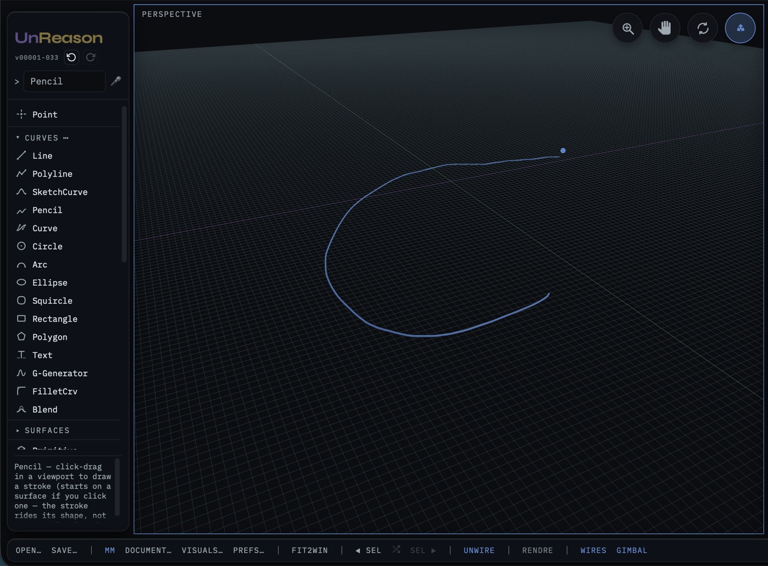Select the FilletCrv tool icon

tap(21, 391)
